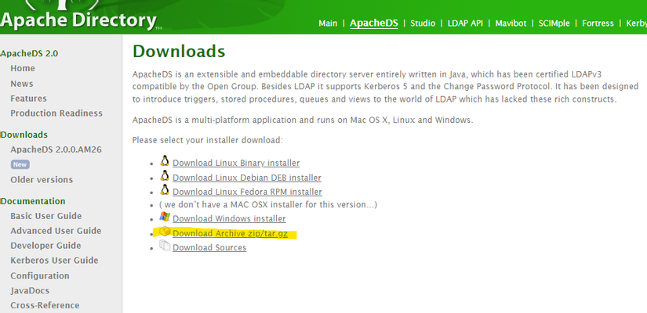
Task: Download Windows installer link
Action: point(229,218)
